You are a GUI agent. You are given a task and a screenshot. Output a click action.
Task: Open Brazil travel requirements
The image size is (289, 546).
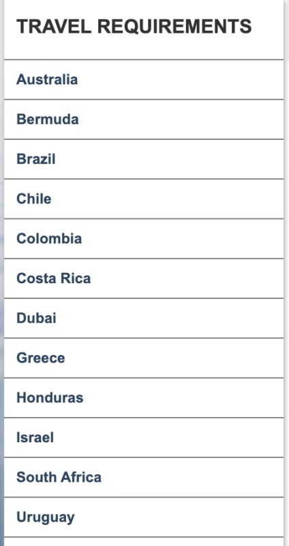click(x=36, y=159)
